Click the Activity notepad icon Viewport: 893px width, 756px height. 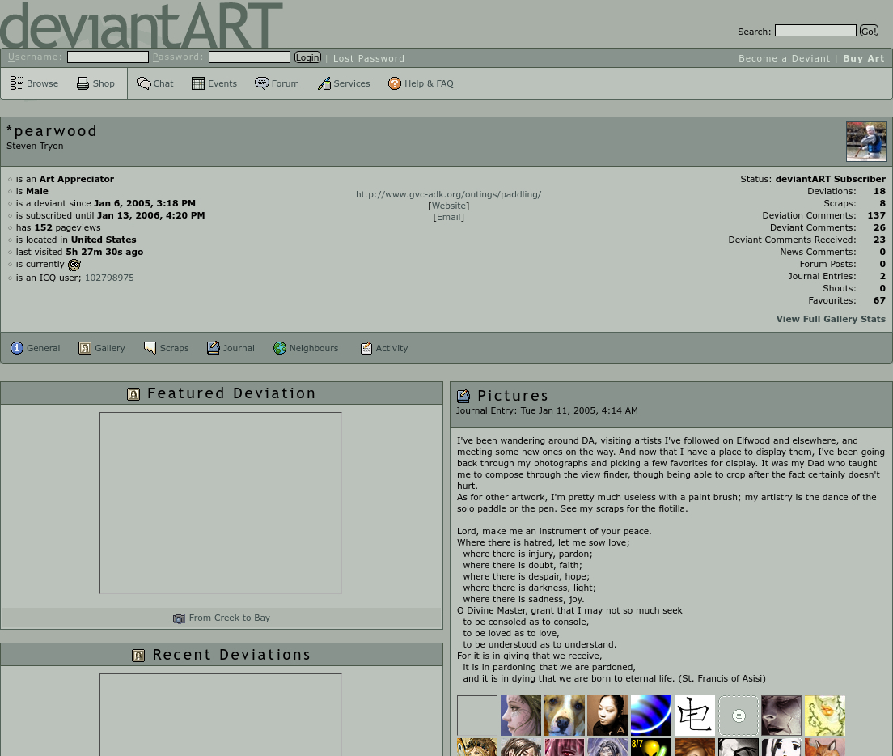point(366,347)
